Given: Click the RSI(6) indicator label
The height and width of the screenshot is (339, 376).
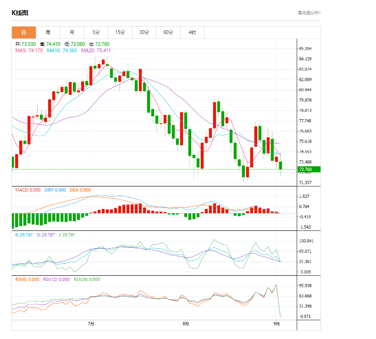Looking at the screenshot, I should 27,279.
